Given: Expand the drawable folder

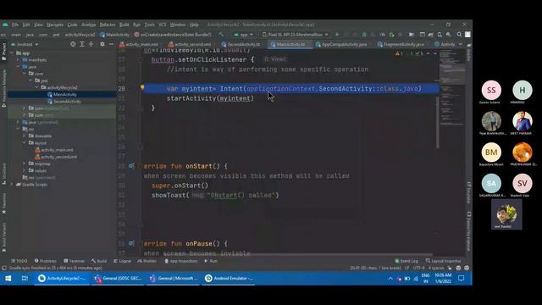Looking at the screenshot, I should click(x=25, y=136).
